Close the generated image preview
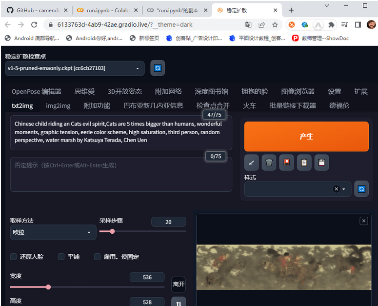 tap(364, 221)
